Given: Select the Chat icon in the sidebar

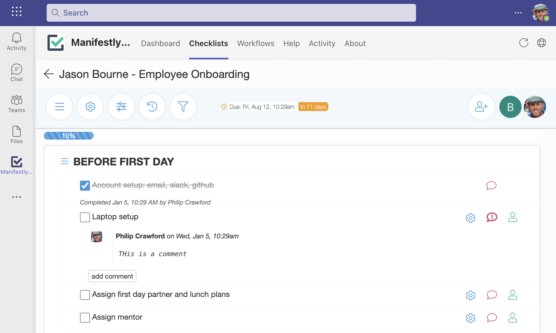Looking at the screenshot, I should point(16,72).
